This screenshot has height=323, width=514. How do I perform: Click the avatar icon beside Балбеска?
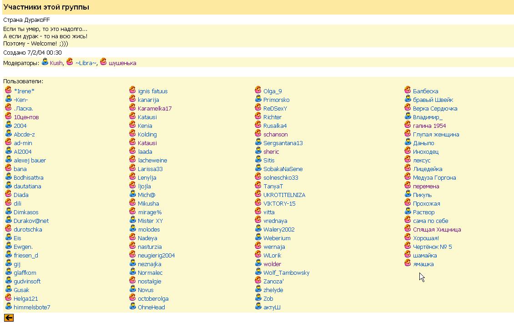click(x=408, y=91)
